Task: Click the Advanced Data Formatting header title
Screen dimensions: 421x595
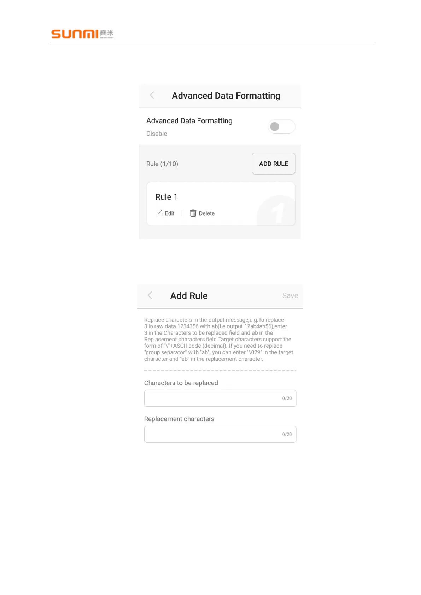Action: (226, 96)
